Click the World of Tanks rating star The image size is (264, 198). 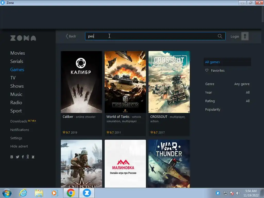click(108, 132)
